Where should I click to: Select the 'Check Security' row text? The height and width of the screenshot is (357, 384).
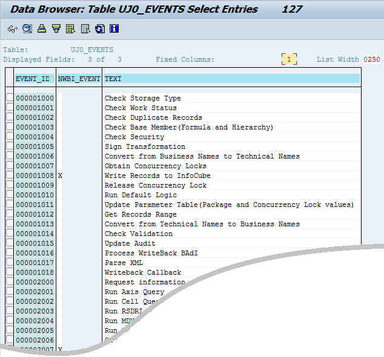134,137
